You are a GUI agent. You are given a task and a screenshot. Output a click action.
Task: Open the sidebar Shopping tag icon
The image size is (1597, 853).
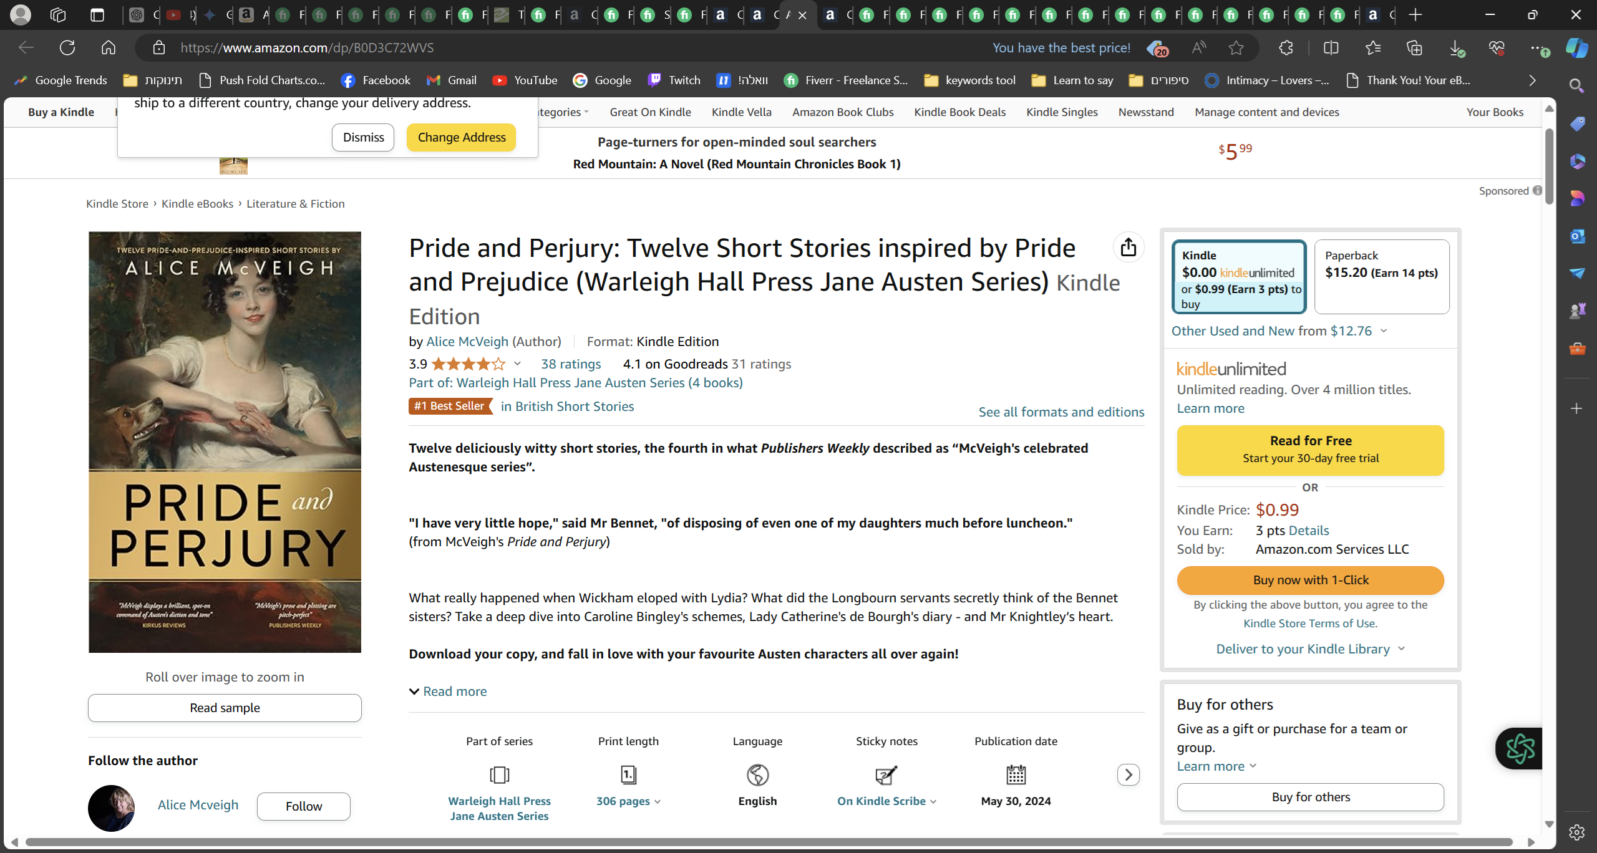[1577, 123]
